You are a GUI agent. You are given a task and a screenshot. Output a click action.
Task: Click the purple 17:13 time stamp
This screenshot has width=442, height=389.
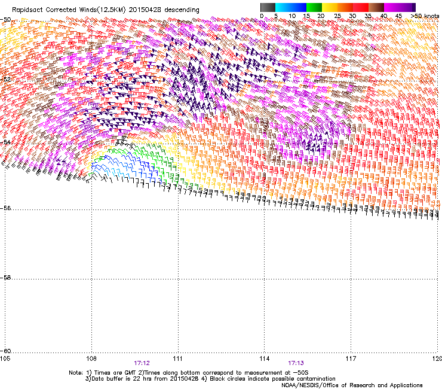point(296,363)
